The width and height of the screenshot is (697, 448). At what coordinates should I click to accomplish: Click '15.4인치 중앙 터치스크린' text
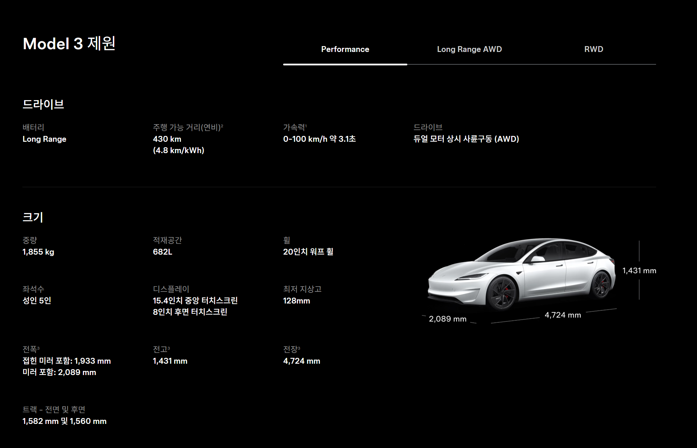pos(195,301)
